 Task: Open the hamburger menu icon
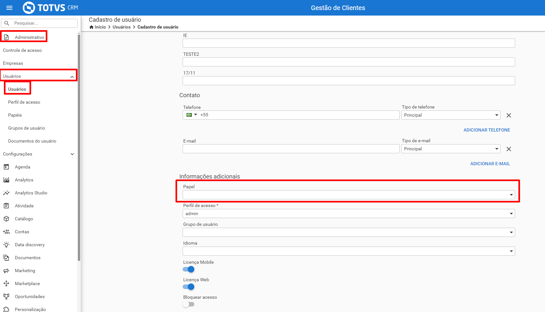(9, 8)
